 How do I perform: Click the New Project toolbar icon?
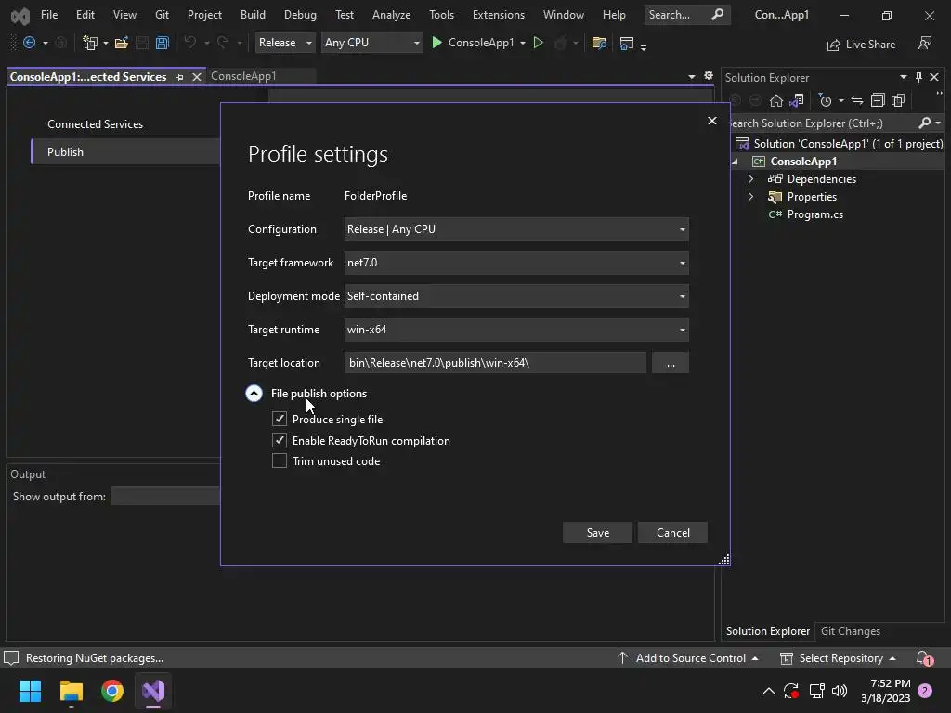[x=90, y=43]
